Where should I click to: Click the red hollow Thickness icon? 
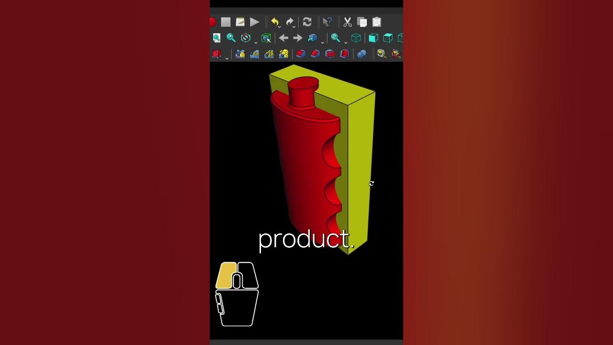tap(344, 54)
